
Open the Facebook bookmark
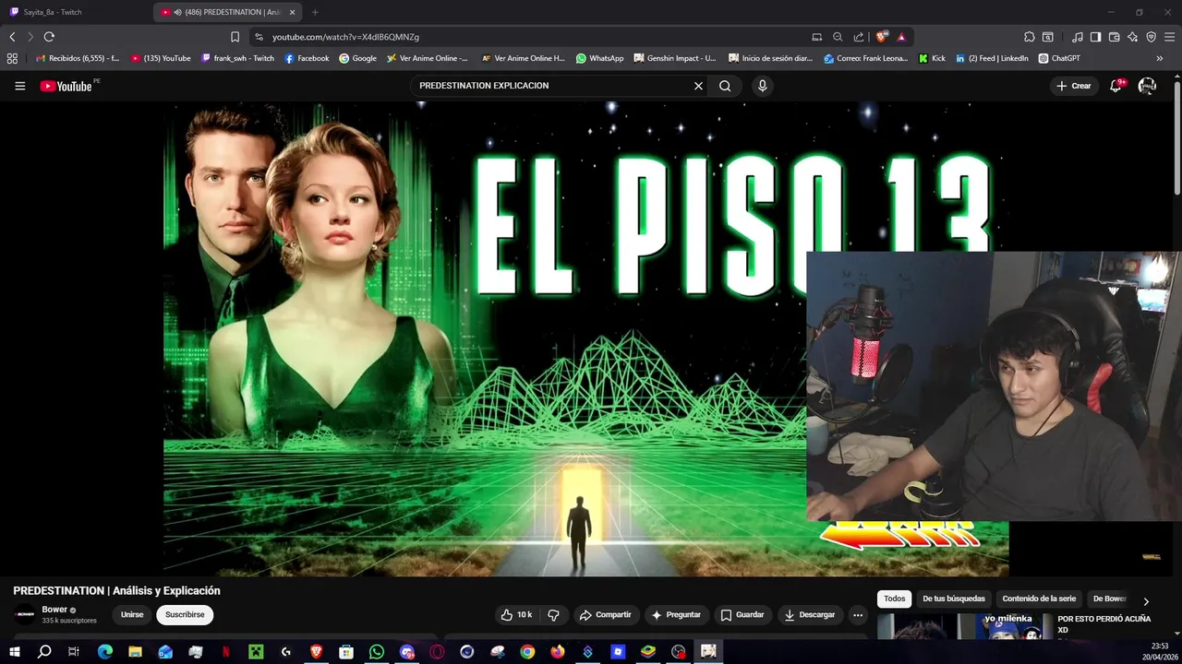point(307,58)
